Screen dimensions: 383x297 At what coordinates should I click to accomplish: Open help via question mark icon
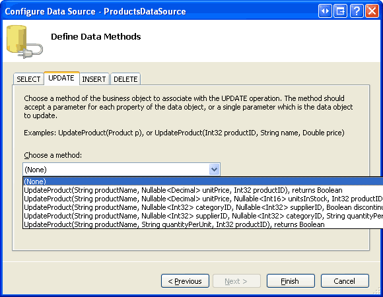(357, 11)
